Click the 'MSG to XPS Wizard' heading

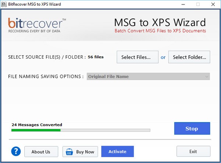click(160, 22)
